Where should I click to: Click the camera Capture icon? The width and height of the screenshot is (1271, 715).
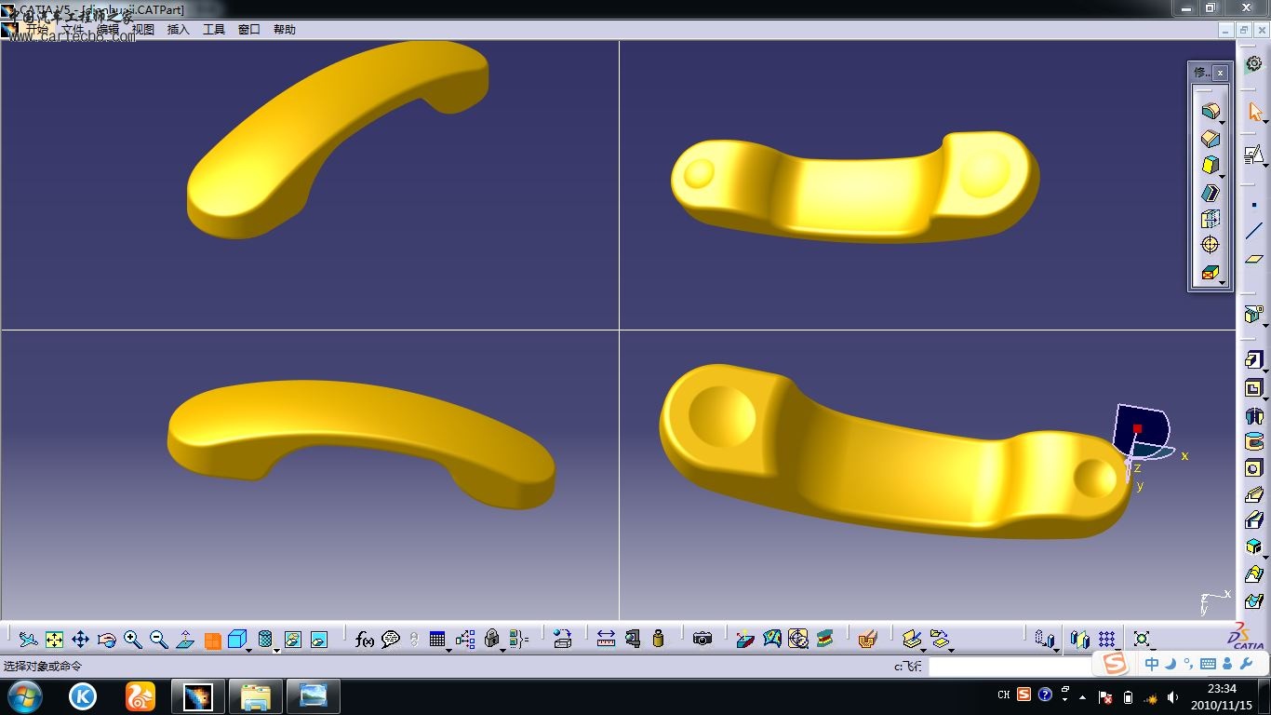[702, 639]
